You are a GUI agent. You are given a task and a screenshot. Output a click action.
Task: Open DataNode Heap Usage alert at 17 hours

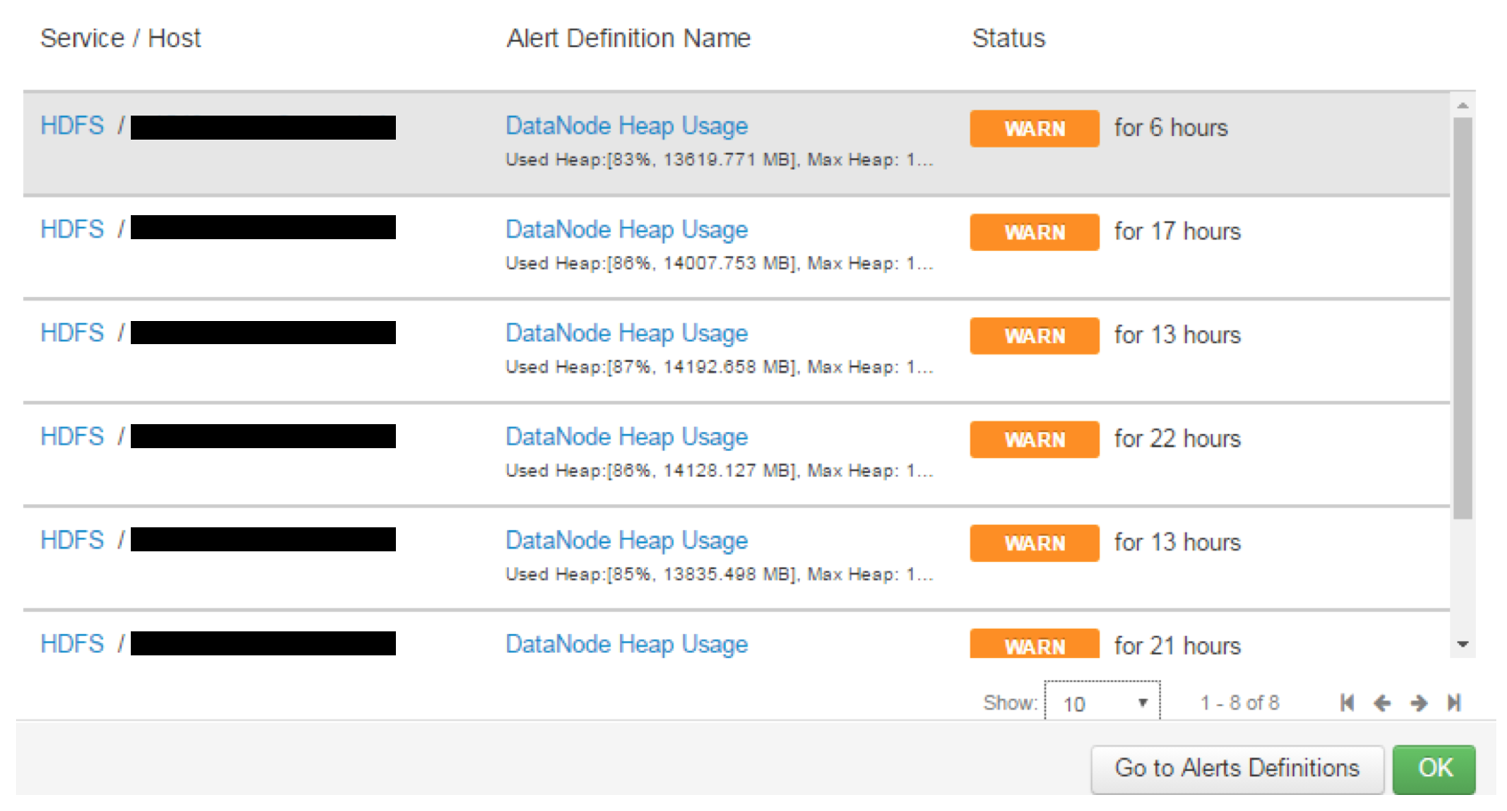pos(626,230)
